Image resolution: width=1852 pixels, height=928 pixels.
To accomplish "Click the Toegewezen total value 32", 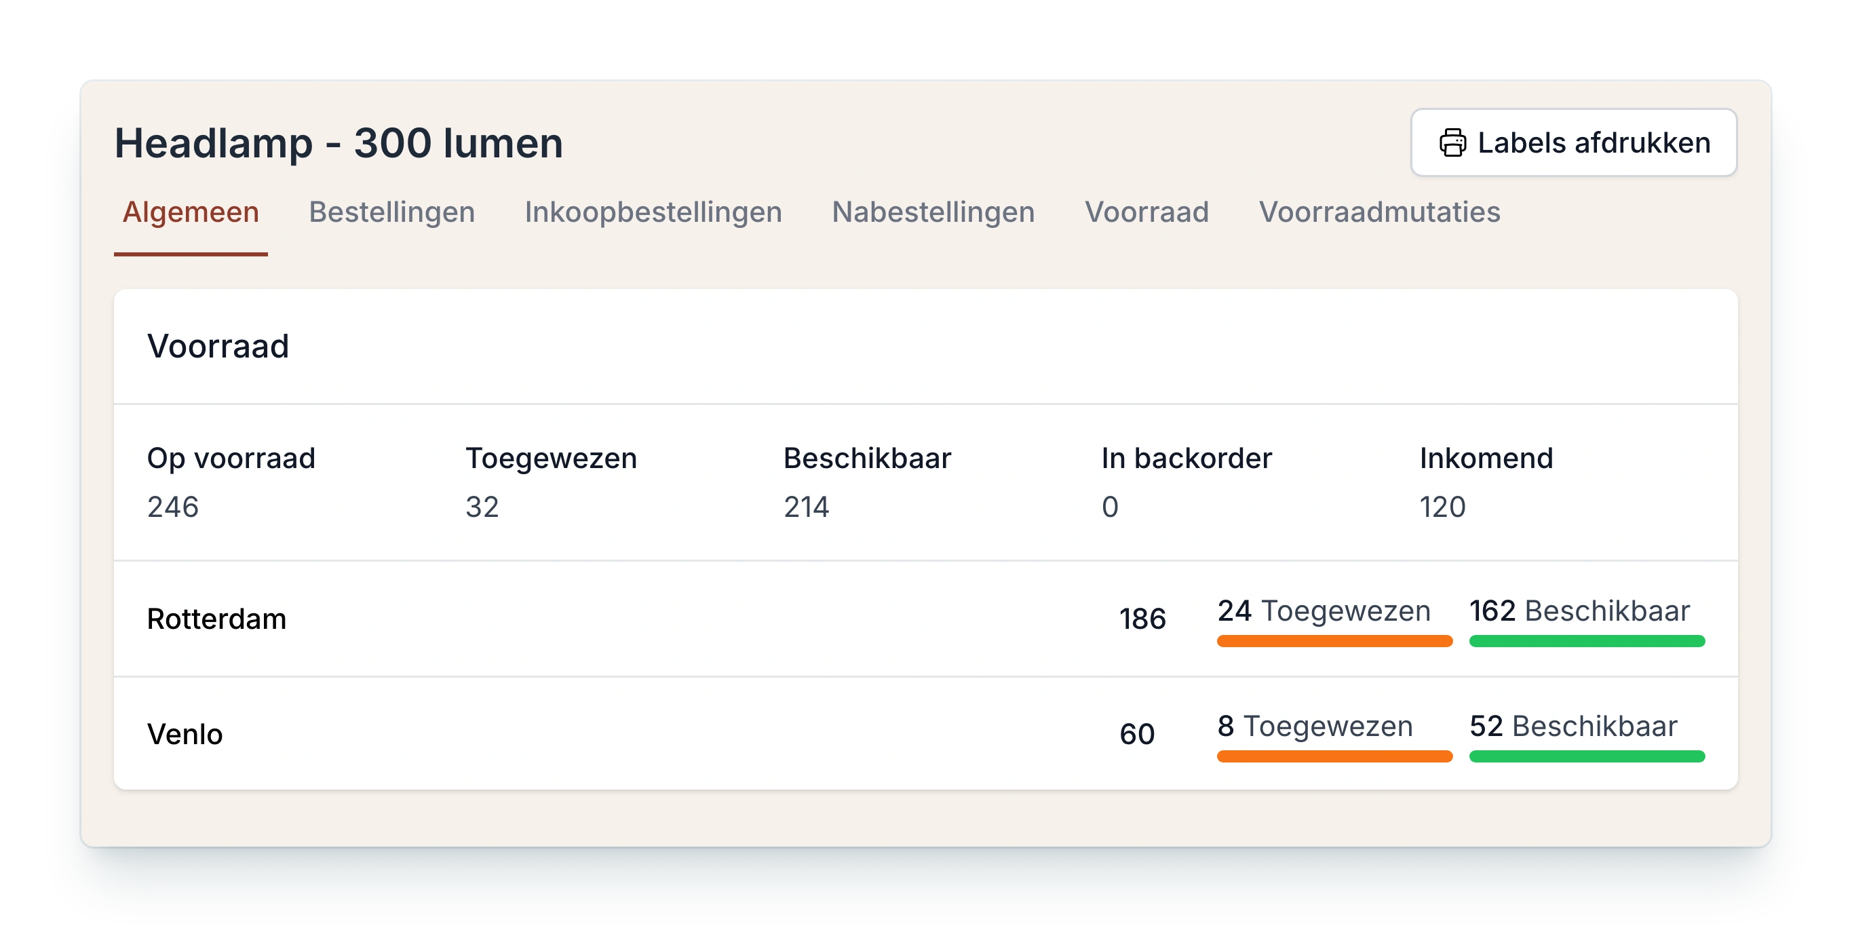I will (x=482, y=507).
